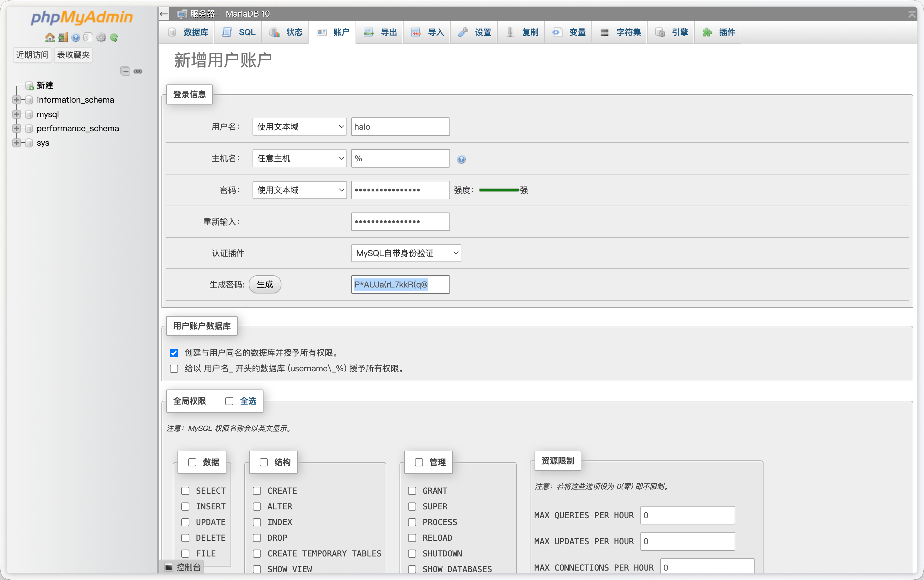This screenshot has height=580, width=924.
Task: Check the 全选 global privileges checkbox
Action: 229,401
